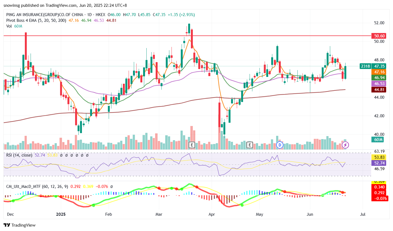Click the late-April earnings 'E' marker
This screenshot has width=393, height=231.
250,145
